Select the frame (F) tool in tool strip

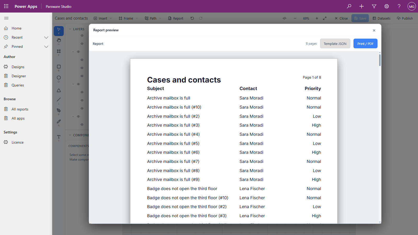[x=59, y=52]
